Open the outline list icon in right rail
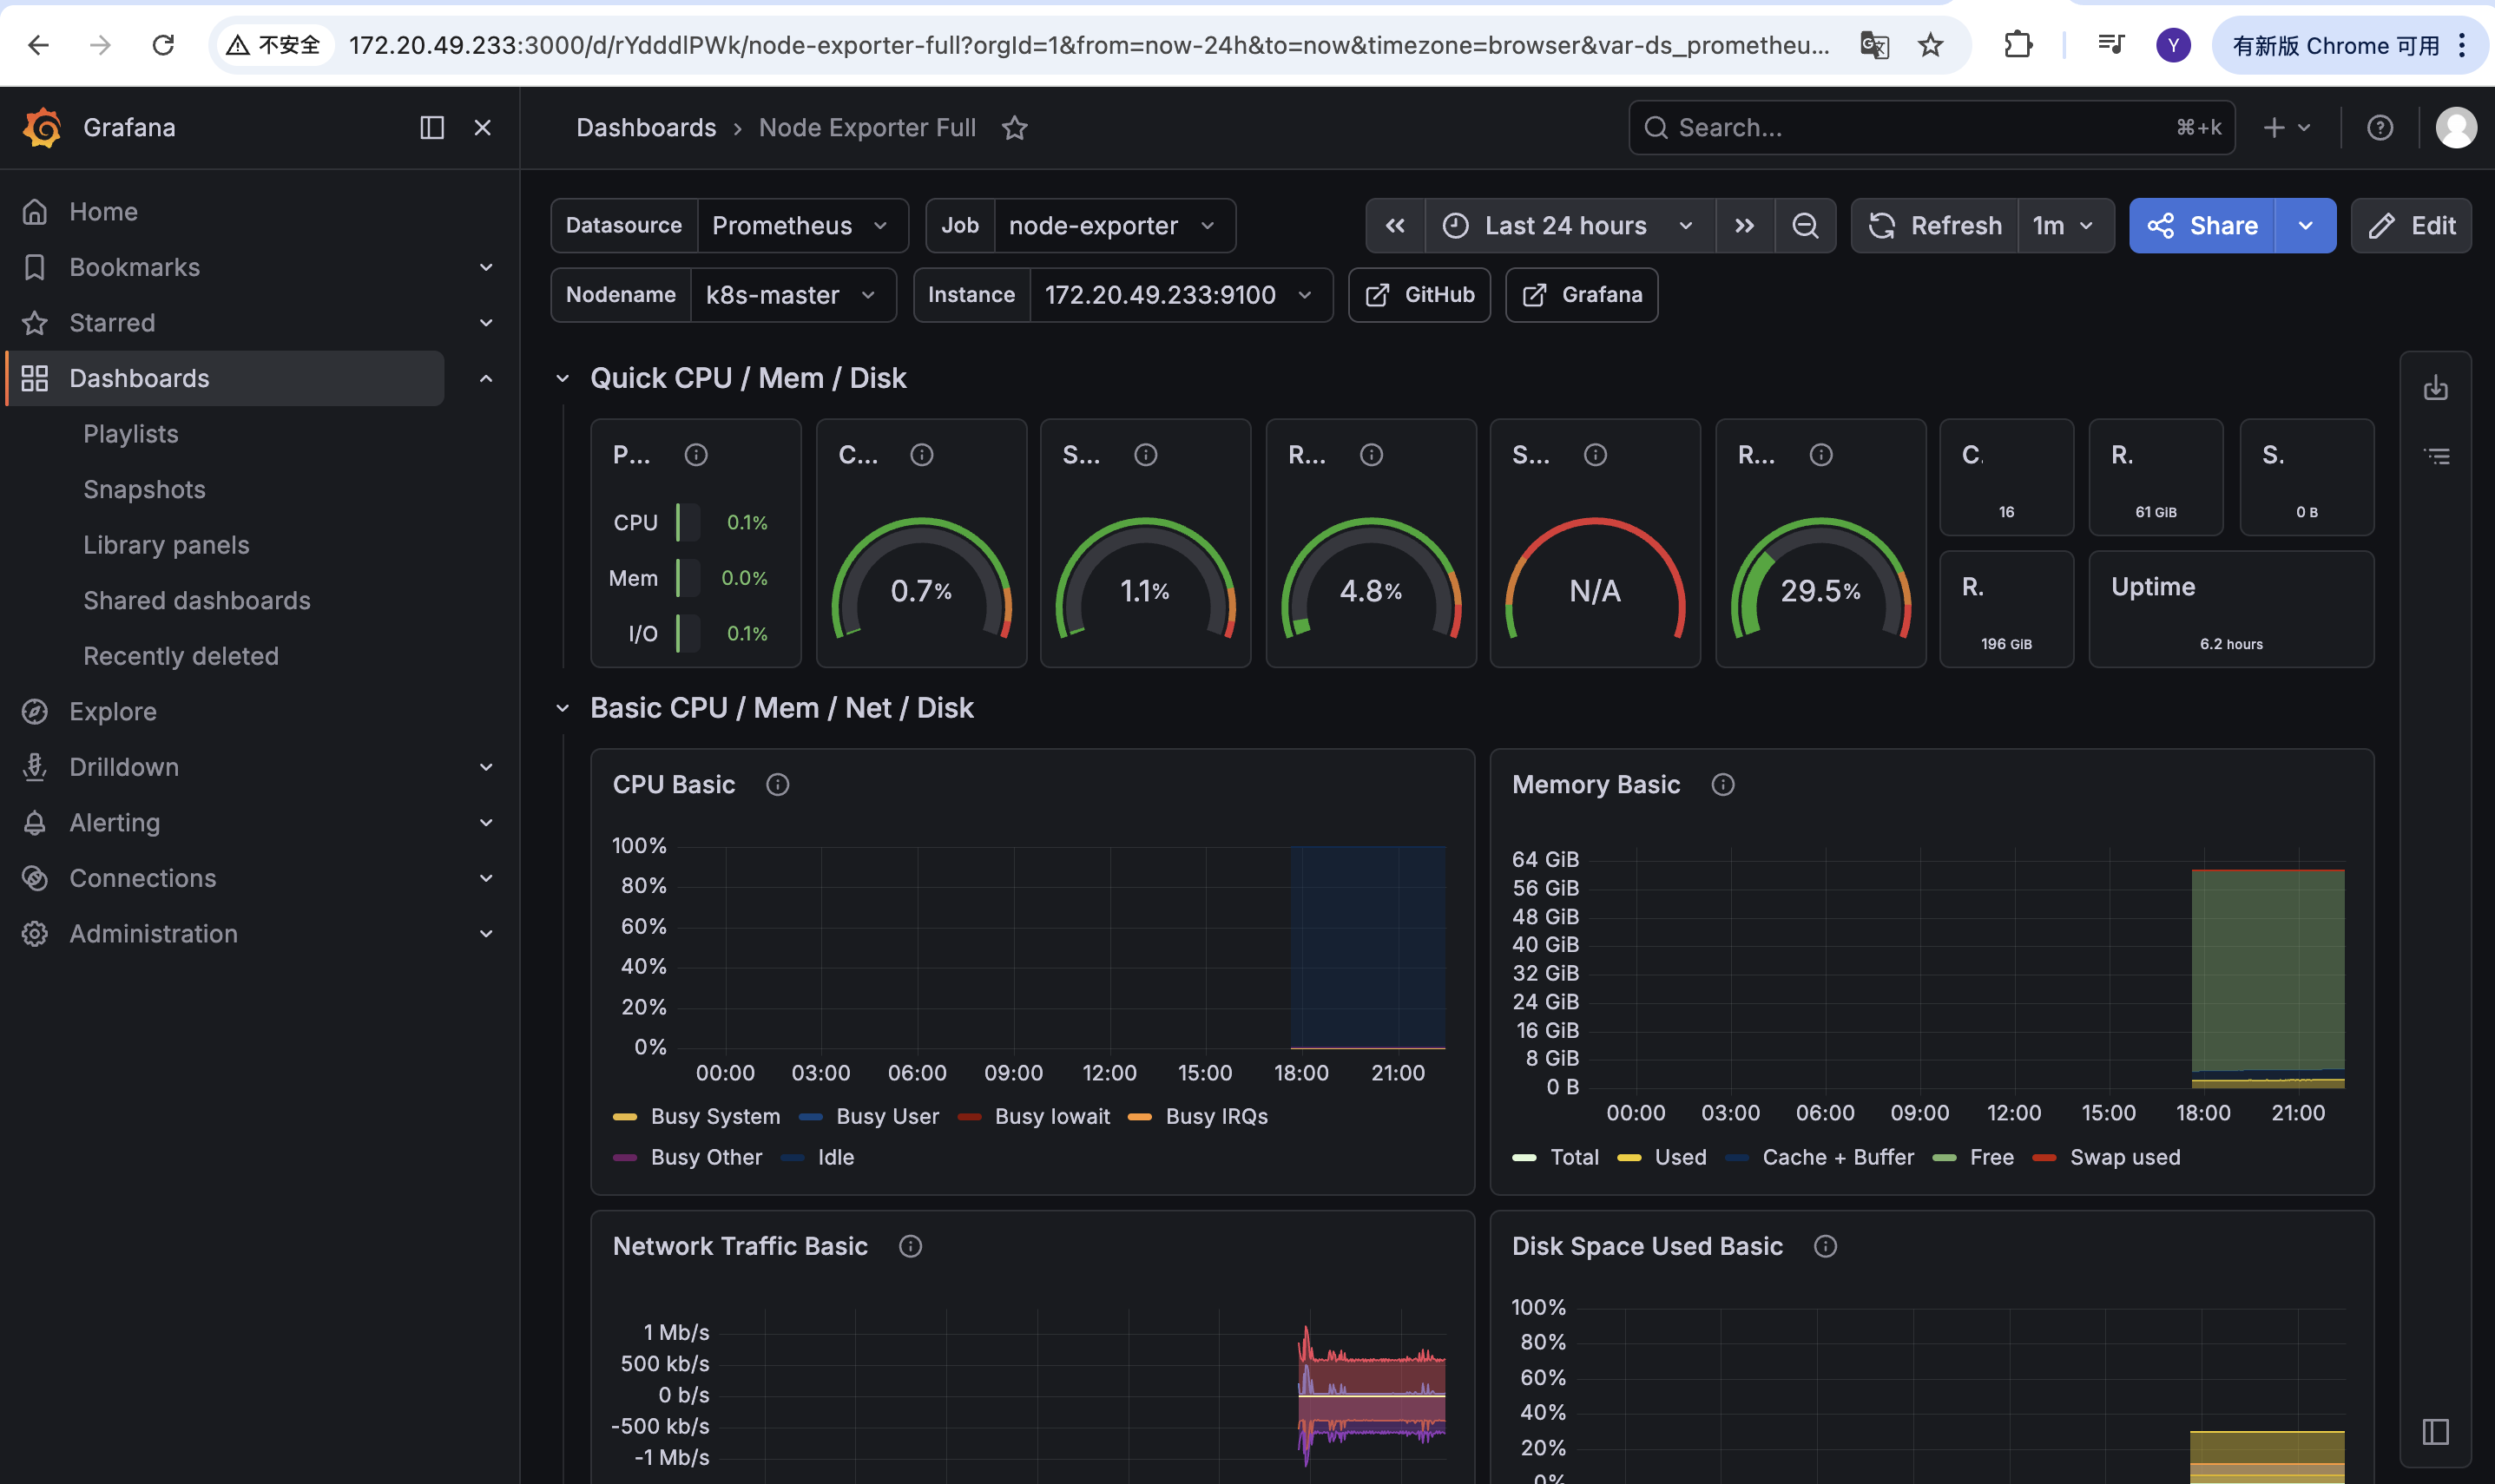 (2436, 456)
